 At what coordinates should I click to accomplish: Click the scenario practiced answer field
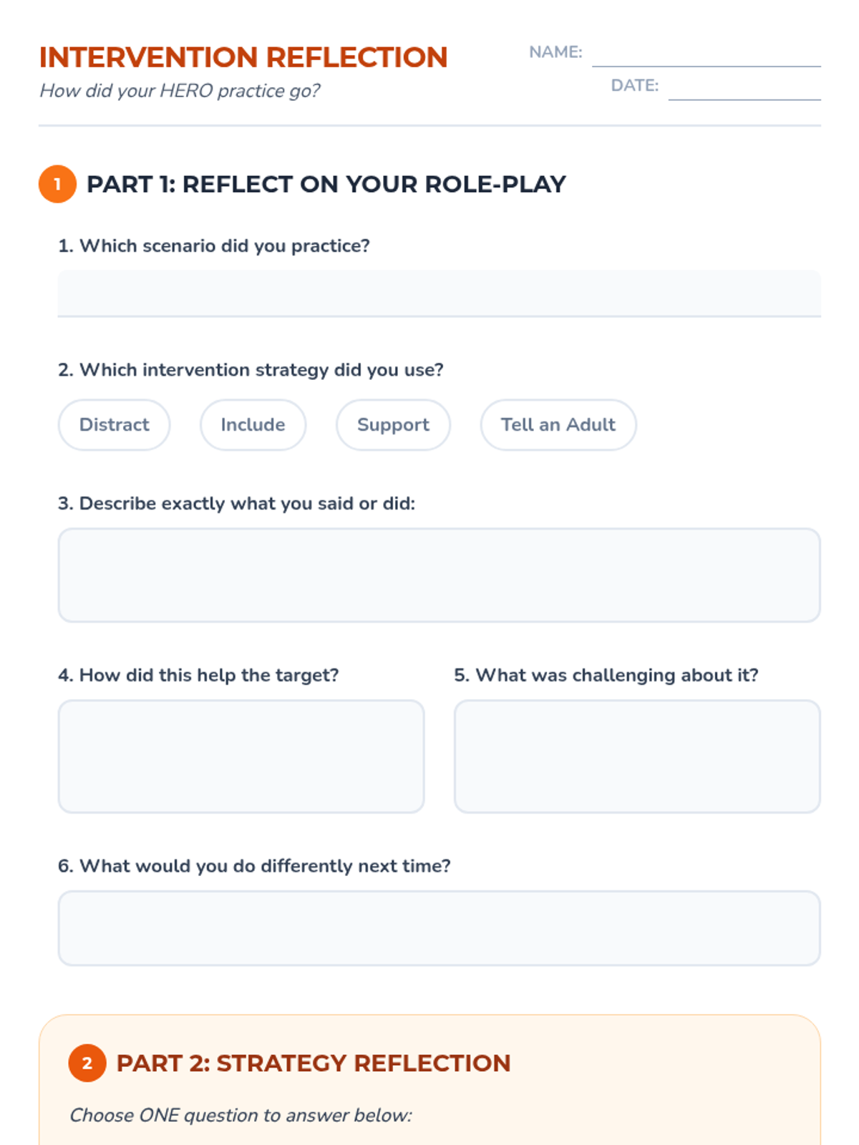click(439, 293)
